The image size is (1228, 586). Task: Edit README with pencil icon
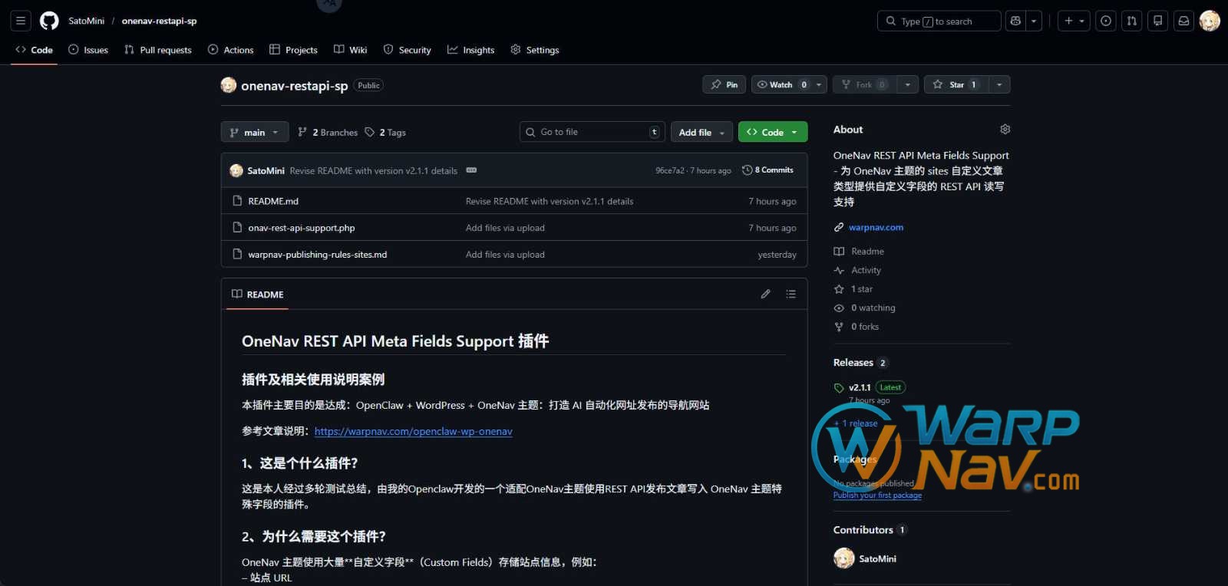[765, 294]
